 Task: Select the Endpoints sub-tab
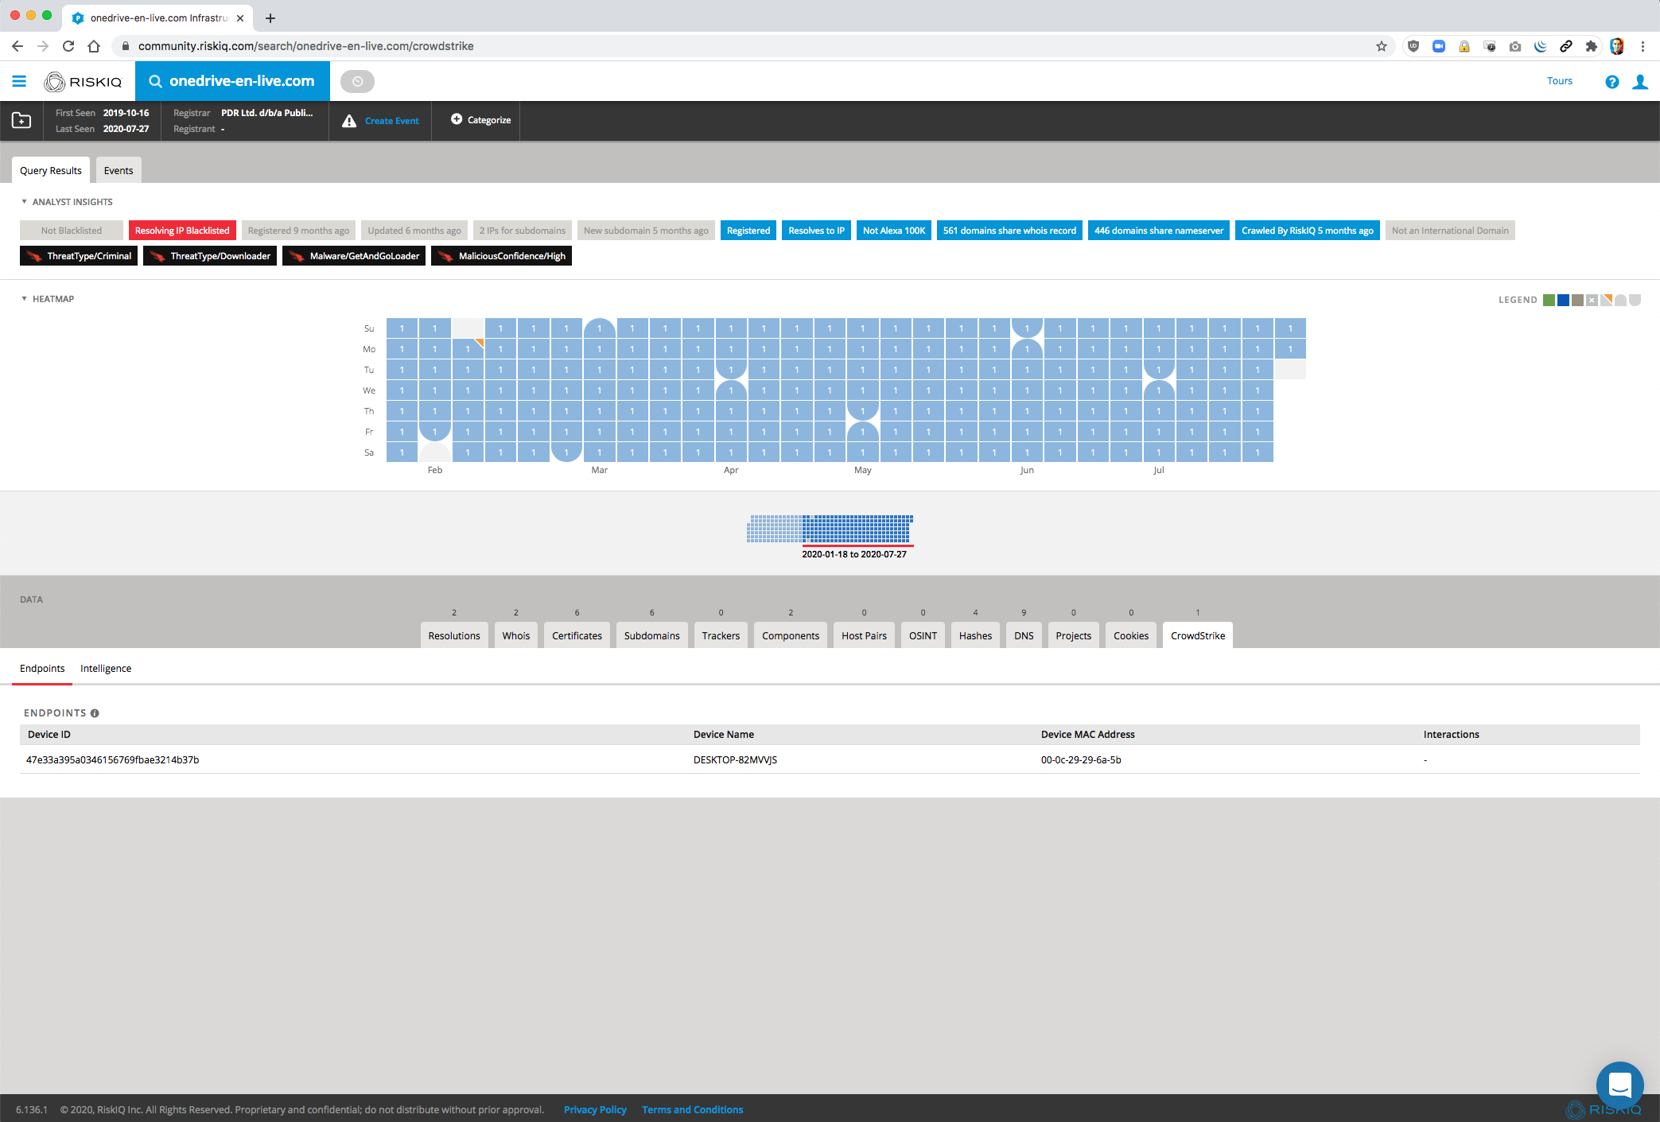(42, 669)
